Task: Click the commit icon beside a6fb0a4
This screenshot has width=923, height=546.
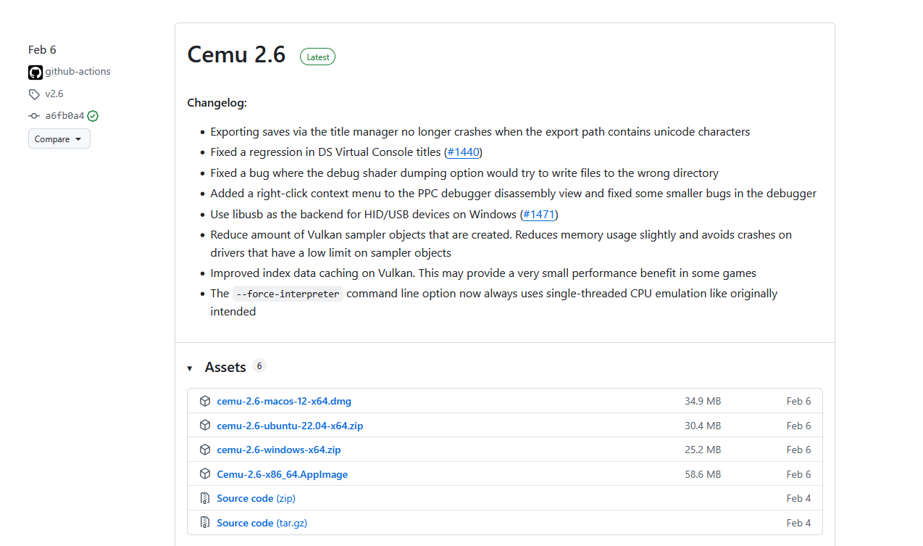Action: (34, 116)
